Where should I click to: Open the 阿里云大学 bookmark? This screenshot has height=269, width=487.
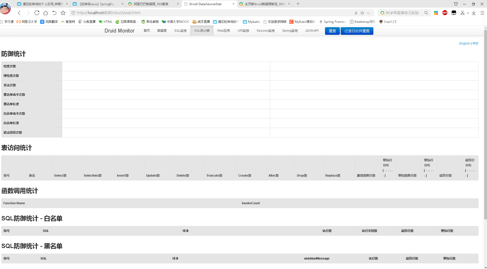coord(27,22)
